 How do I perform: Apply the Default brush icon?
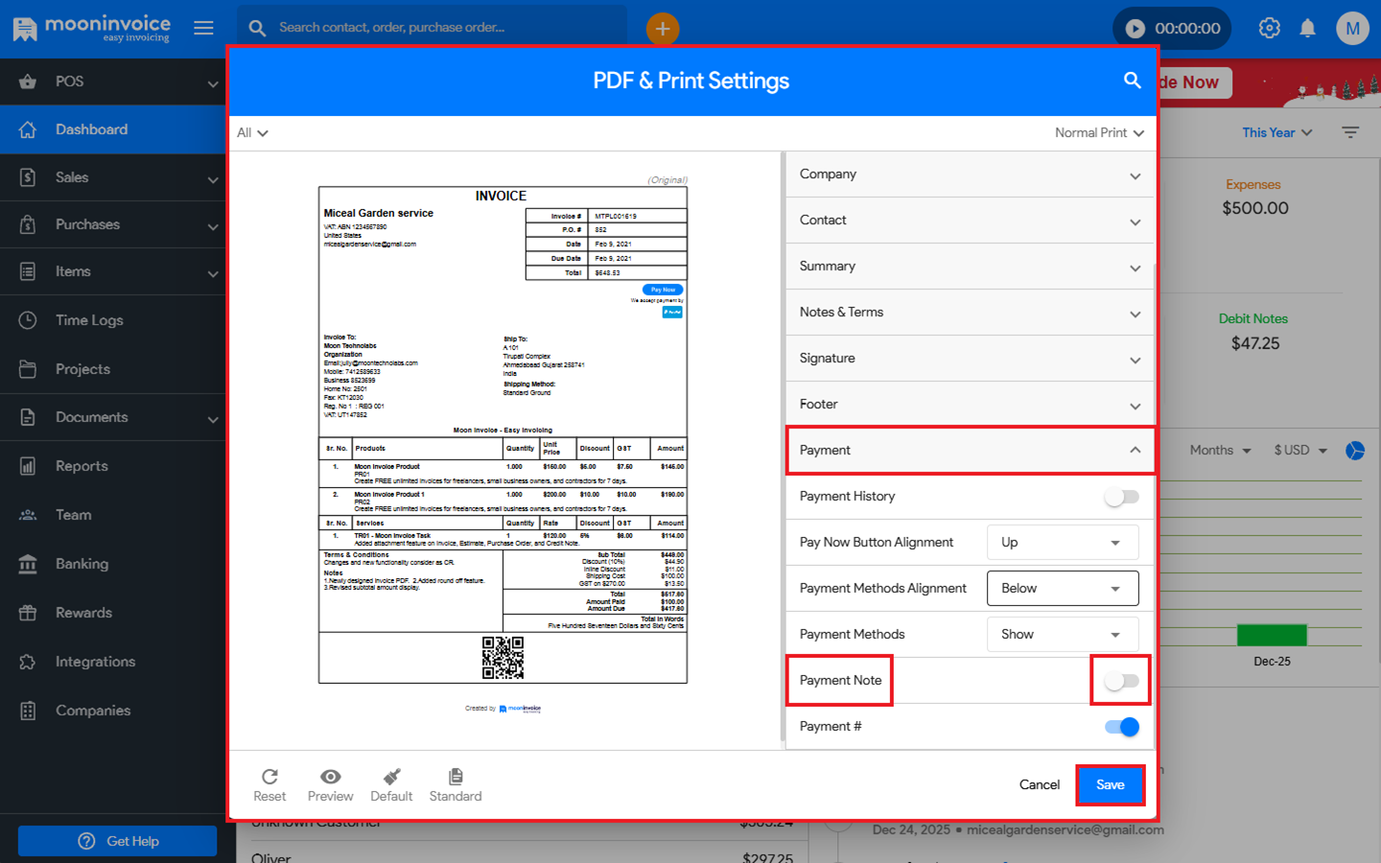391,777
